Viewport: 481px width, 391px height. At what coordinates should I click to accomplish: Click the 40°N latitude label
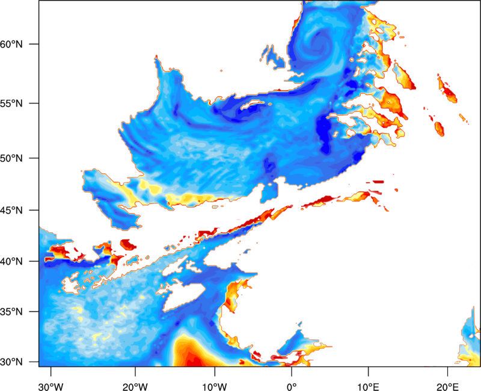click(11, 262)
